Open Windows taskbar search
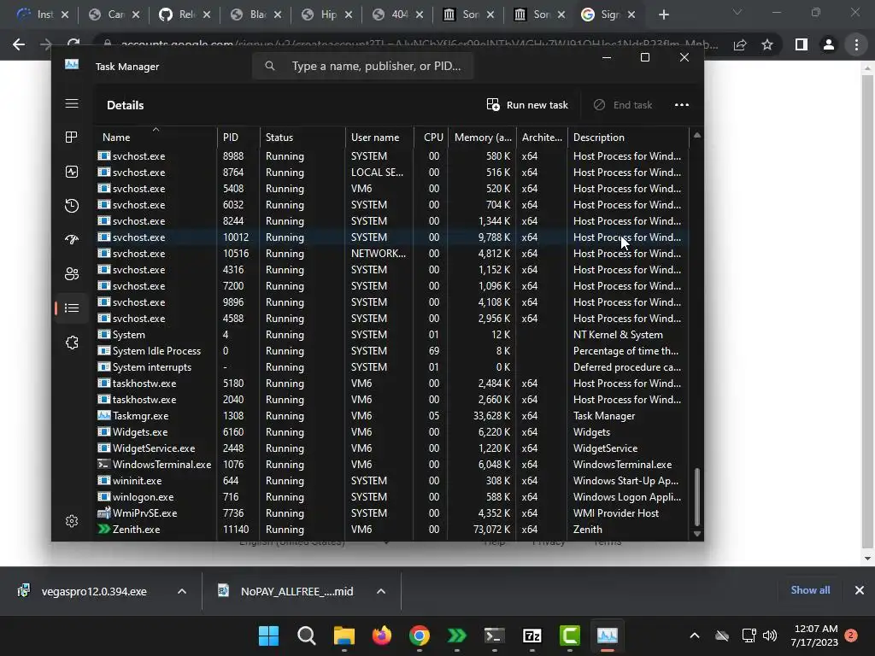875x656 pixels. [x=307, y=635]
